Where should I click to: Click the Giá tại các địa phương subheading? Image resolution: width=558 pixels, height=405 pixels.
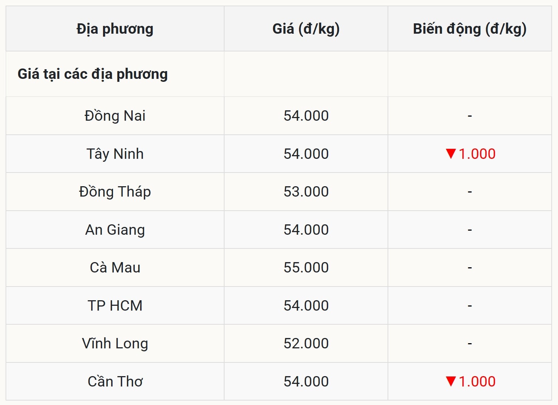tap(93, 74)
